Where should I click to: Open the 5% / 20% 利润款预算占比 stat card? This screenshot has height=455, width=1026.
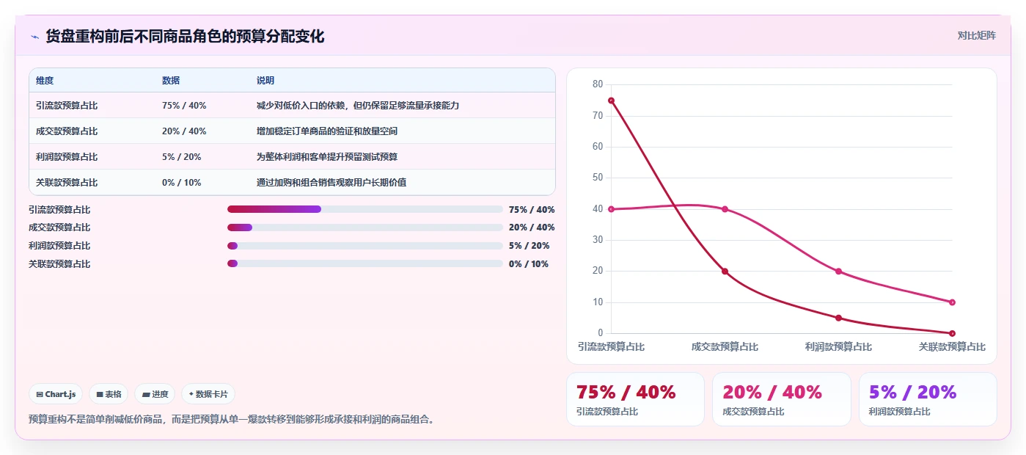coord(928,399)
